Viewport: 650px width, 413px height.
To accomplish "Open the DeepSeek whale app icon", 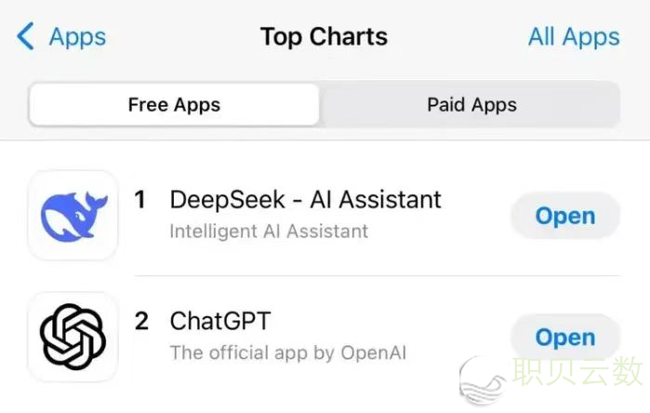I will pyautogui.click(x=73, y=215).
